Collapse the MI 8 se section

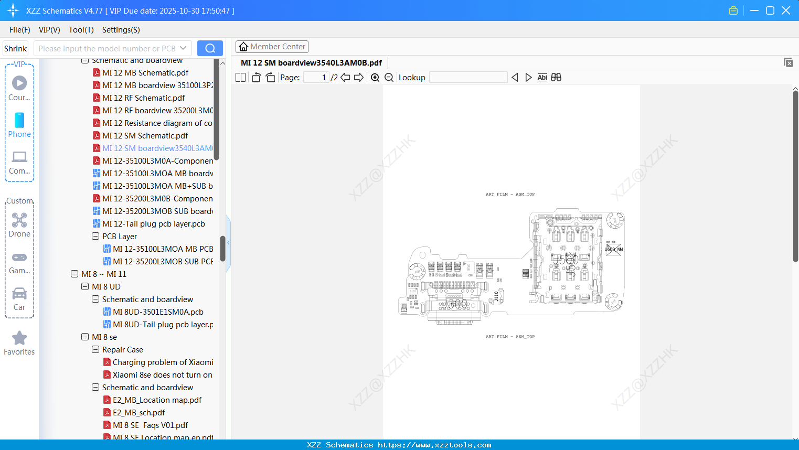(85, 337)
